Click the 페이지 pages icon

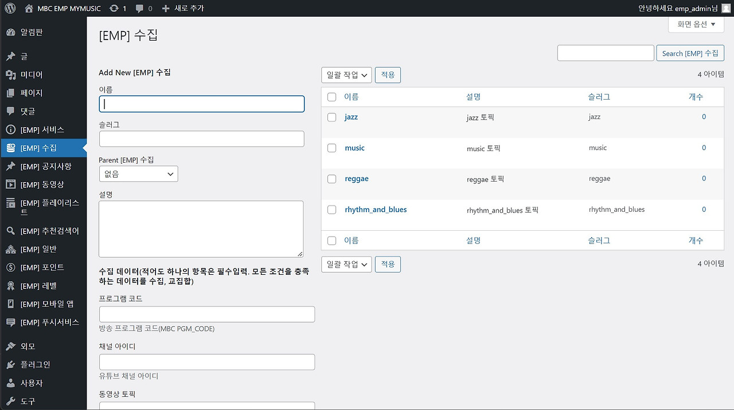pos(10,93)
